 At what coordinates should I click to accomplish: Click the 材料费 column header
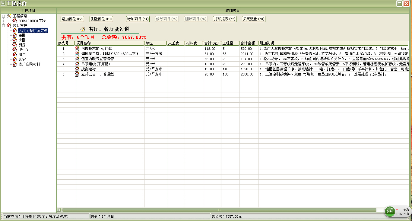[x=194, y=43]
